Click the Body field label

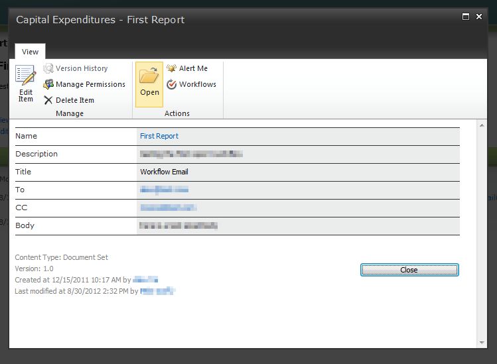(x=25, y=225)
